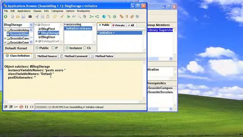
Task: Click the first indent icon in status bar
Action: pos(6,107)
